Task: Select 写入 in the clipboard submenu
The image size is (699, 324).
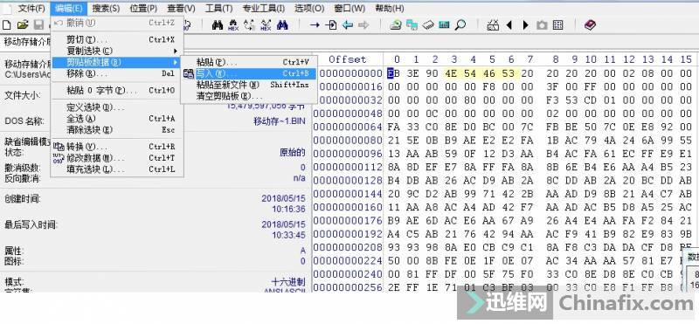Action: click(x=249, y=73)
